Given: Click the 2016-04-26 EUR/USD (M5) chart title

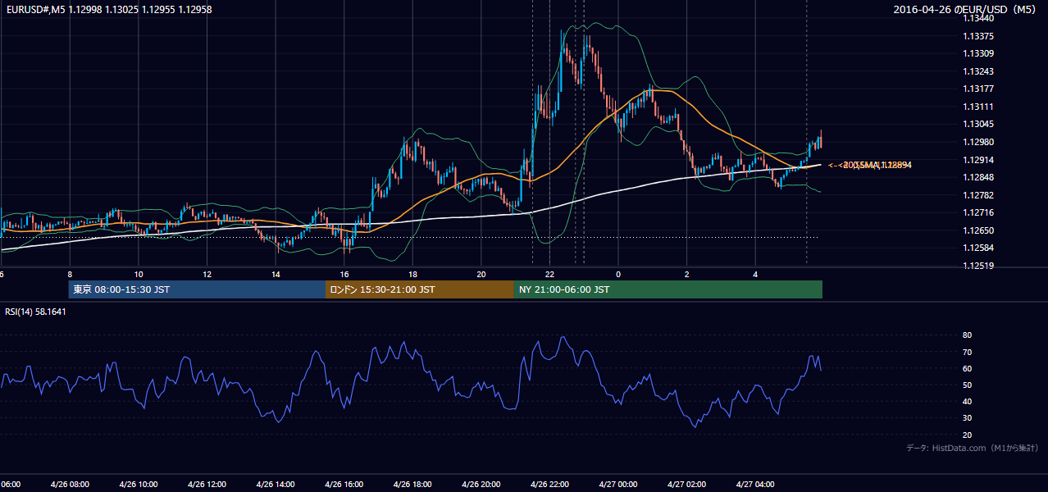Looking at the screenshot, I should pos(966,9).
